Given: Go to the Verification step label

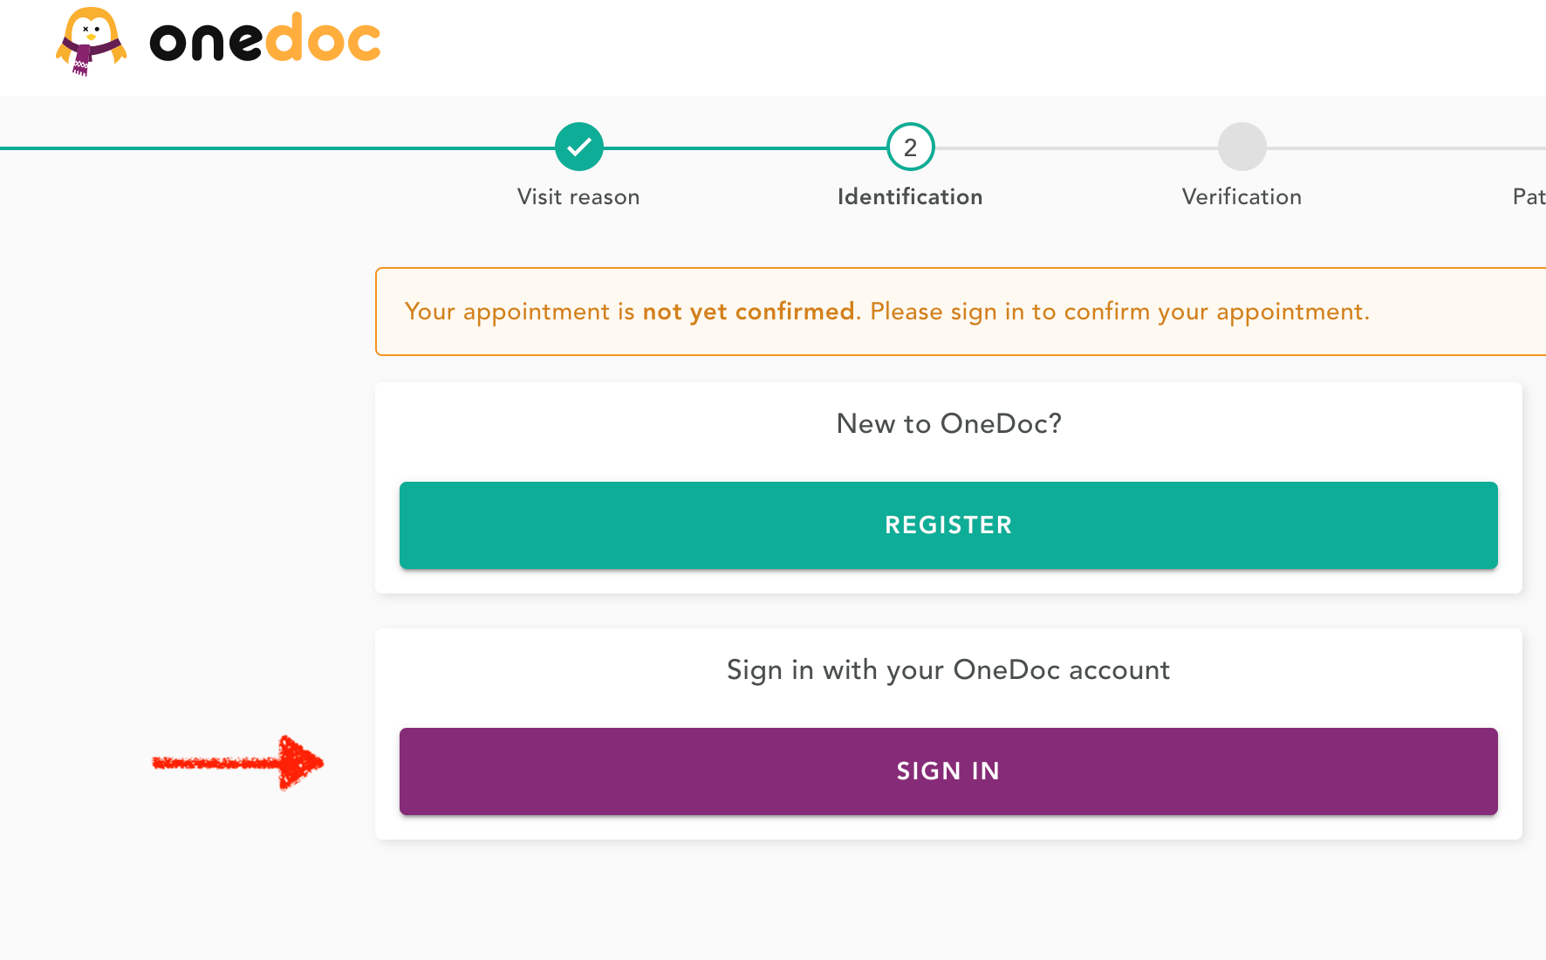Looking at the screenshot, I should [x=1242, y=197].
